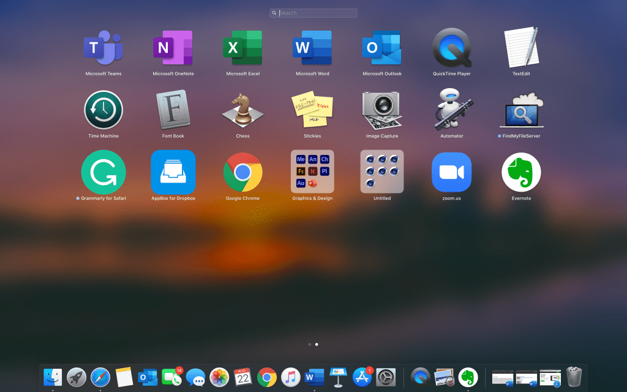The height and width of the screenshot is (392, 627).
Task: Open the Automator robot app
Action: [452, 110]
